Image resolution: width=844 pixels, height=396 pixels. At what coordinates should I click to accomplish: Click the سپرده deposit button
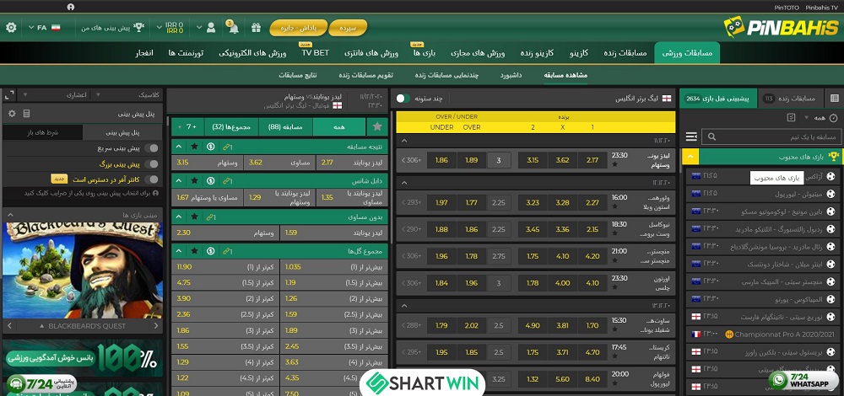point(348,28)
